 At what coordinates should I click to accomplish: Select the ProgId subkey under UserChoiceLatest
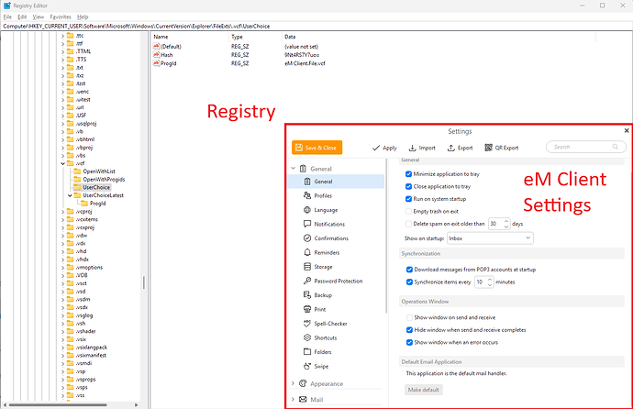97,204
